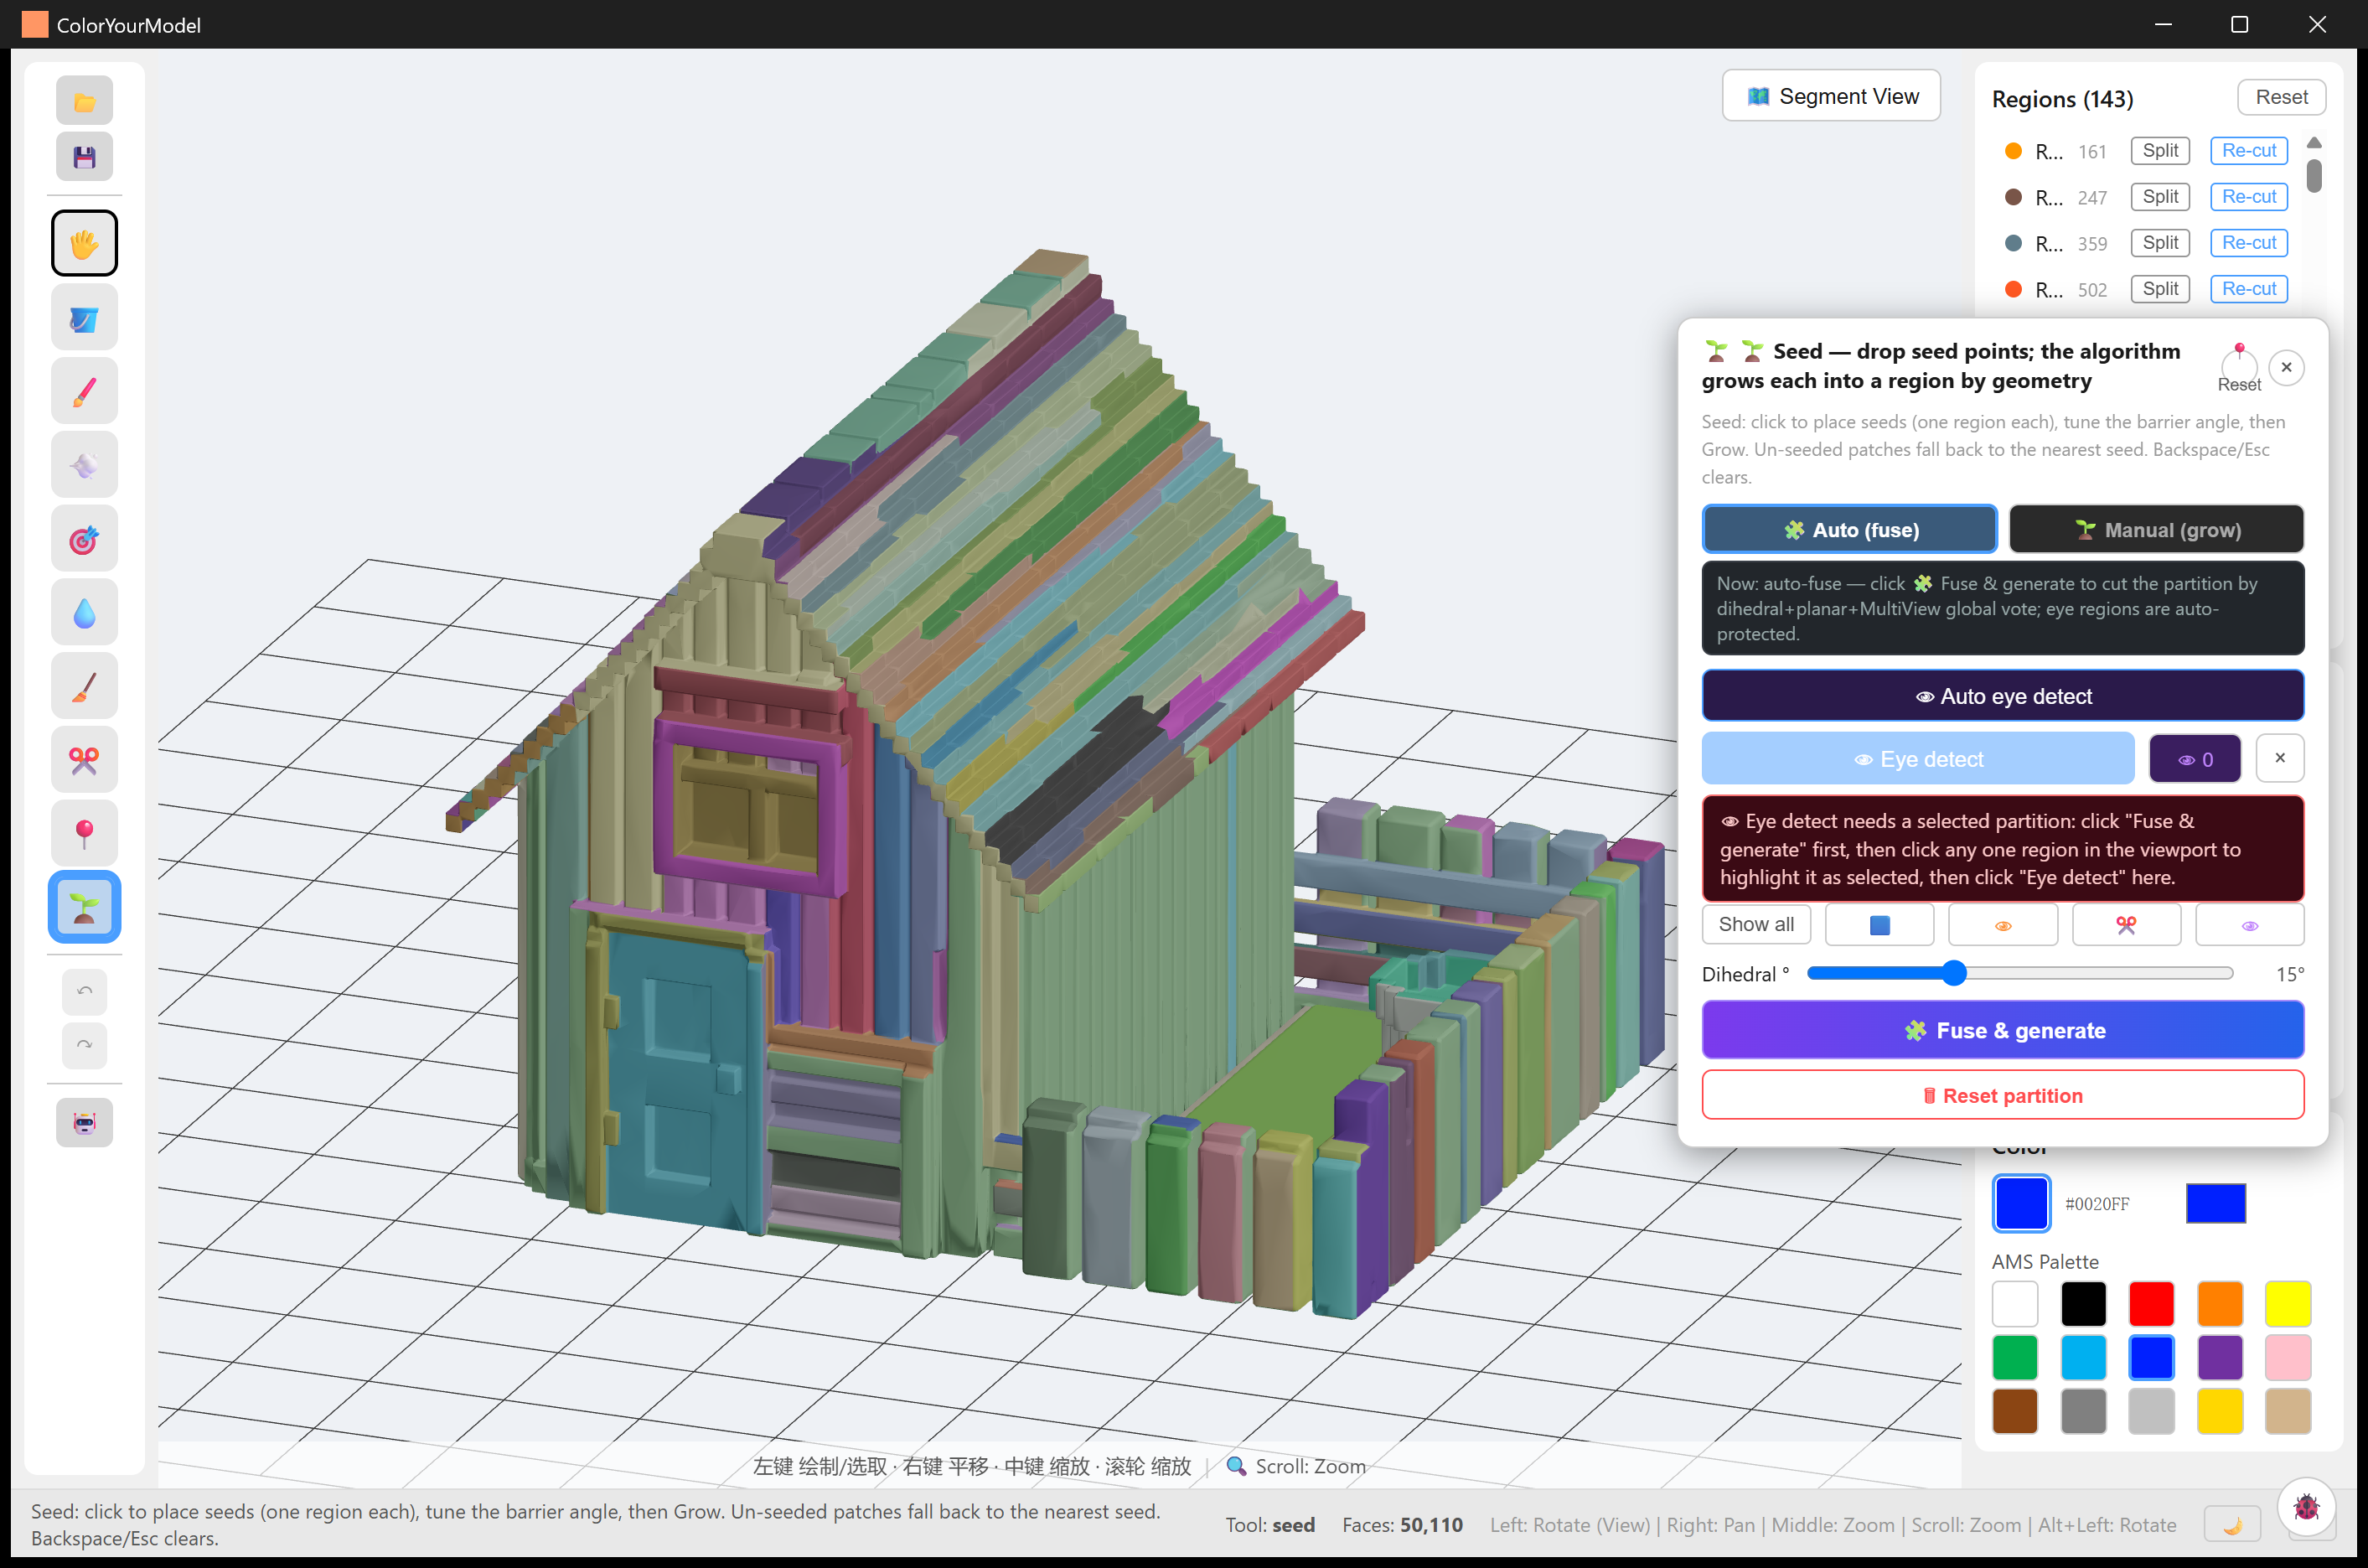
Task: Select the paintbrush tool
Action: (x=84, y=391)
